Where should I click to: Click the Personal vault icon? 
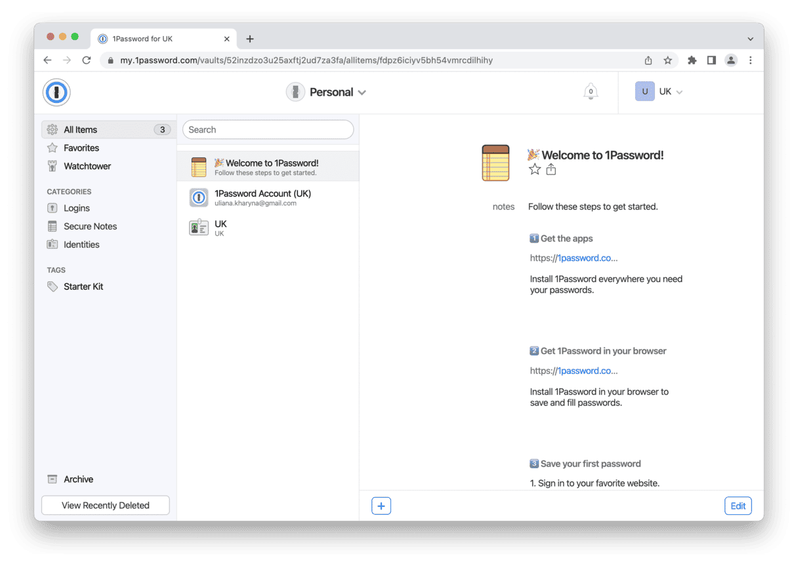[296, 92]
